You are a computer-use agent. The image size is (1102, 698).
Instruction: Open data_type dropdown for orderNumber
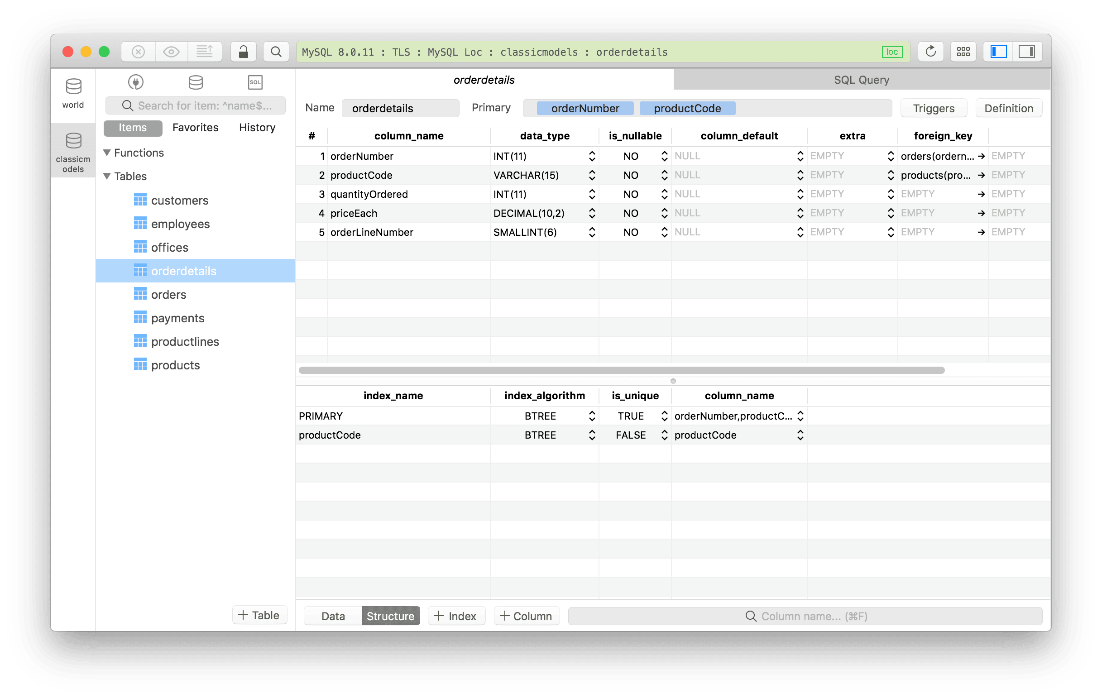[x=592, y=157]
